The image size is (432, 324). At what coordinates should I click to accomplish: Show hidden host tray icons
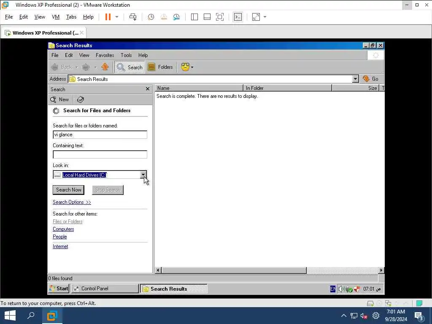[x=343, y=316]
